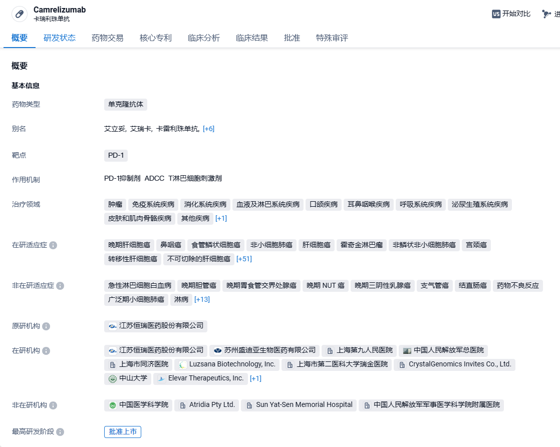560x447 pixels.
Task: Click the 晚期 NUT 癌 tag
Action: tap(326, 286)
